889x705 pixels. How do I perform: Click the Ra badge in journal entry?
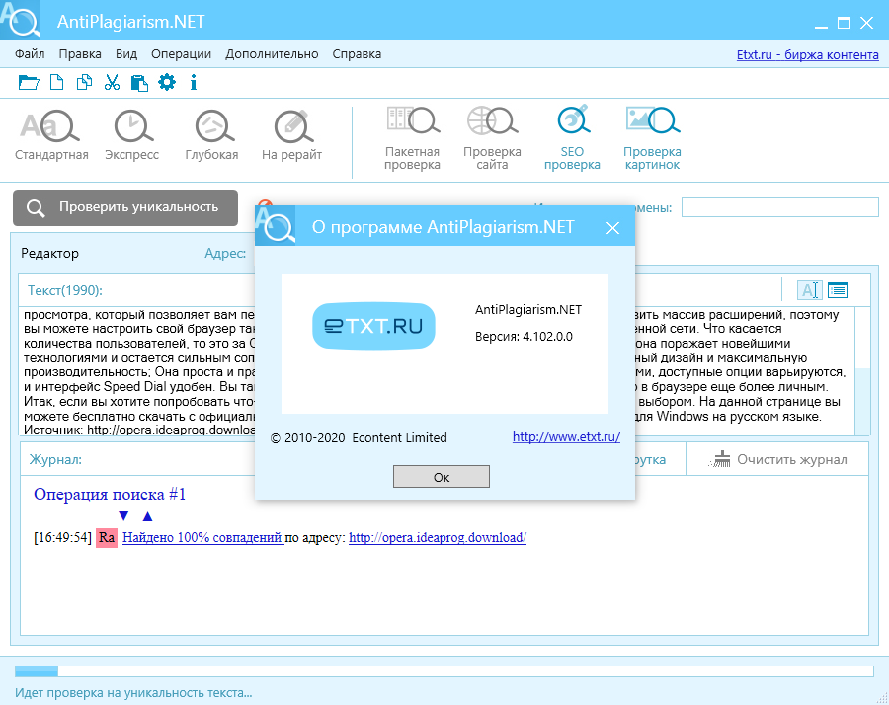point(107,537)
